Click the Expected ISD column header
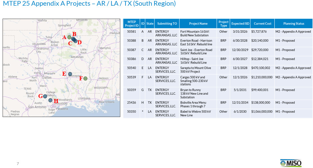313x168 pixels. [240, 24]
